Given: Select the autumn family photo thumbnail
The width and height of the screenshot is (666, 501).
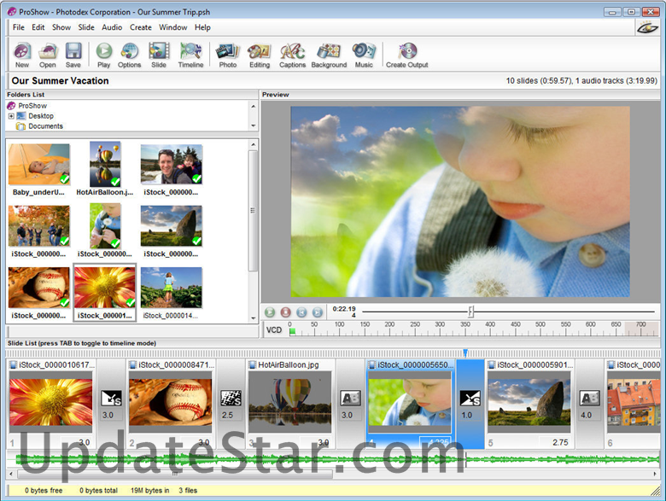Looking at the screenshot, I should [x=39, y=226].
